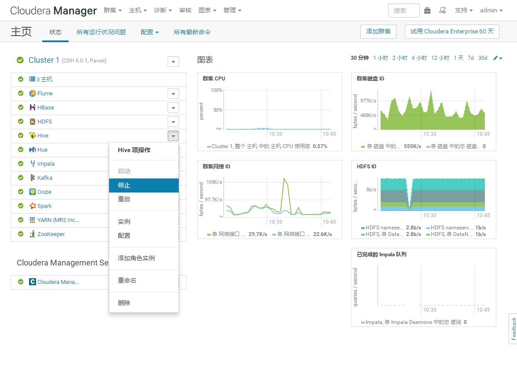The width and height of the screenshot is (517, 378).
Task: Set chart time range to 6 小时
Action: 419,58
